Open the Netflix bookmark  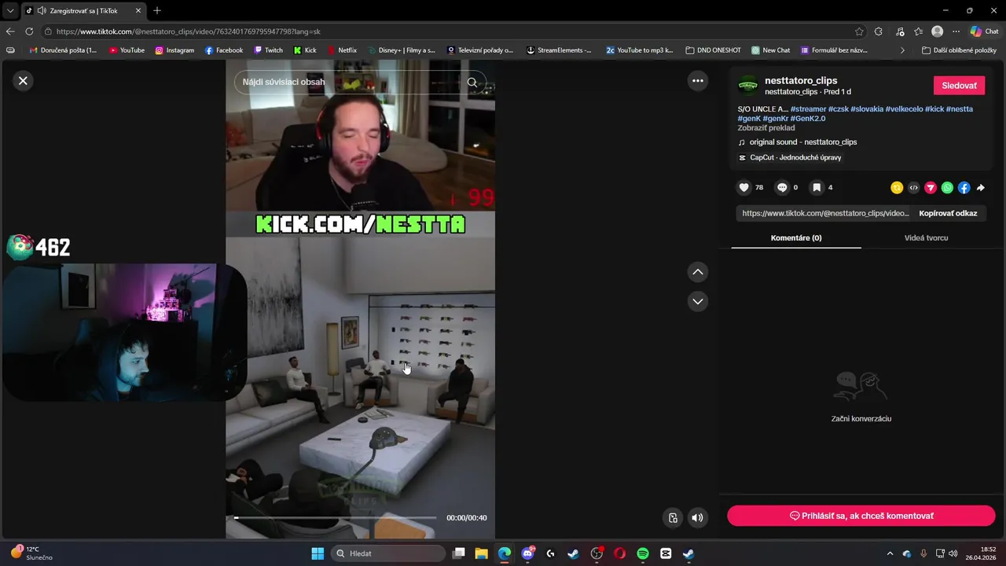click(x=342, y=50)
